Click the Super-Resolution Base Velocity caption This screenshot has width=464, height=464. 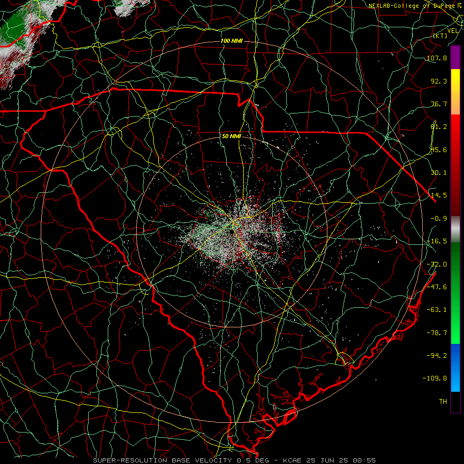point(235,460)
